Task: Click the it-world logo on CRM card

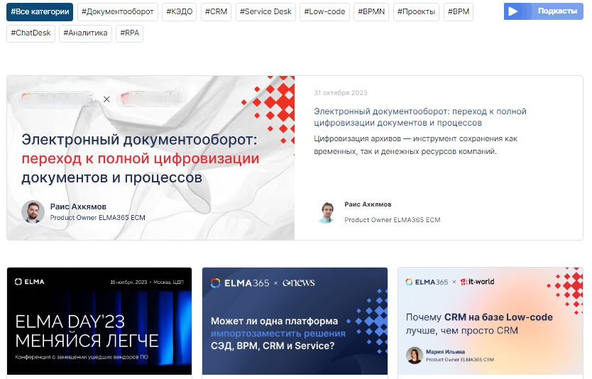Action: coord(477,282)
